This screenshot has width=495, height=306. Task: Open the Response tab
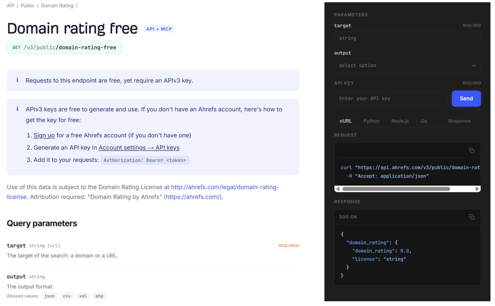[459, 121]
